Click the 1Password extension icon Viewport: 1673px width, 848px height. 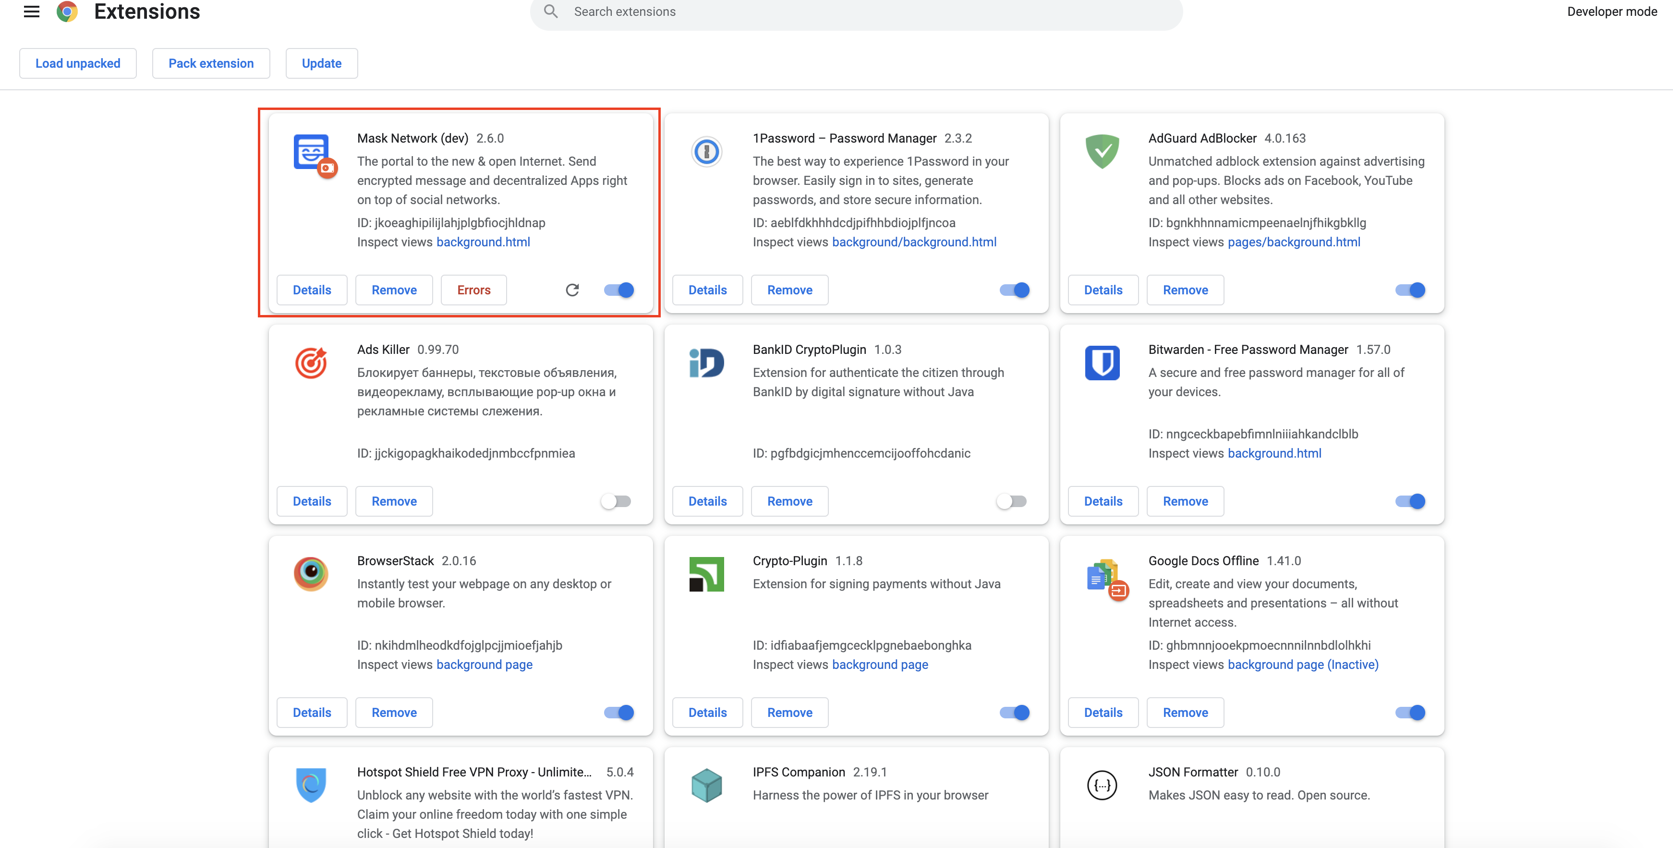[x=706, y=152]
